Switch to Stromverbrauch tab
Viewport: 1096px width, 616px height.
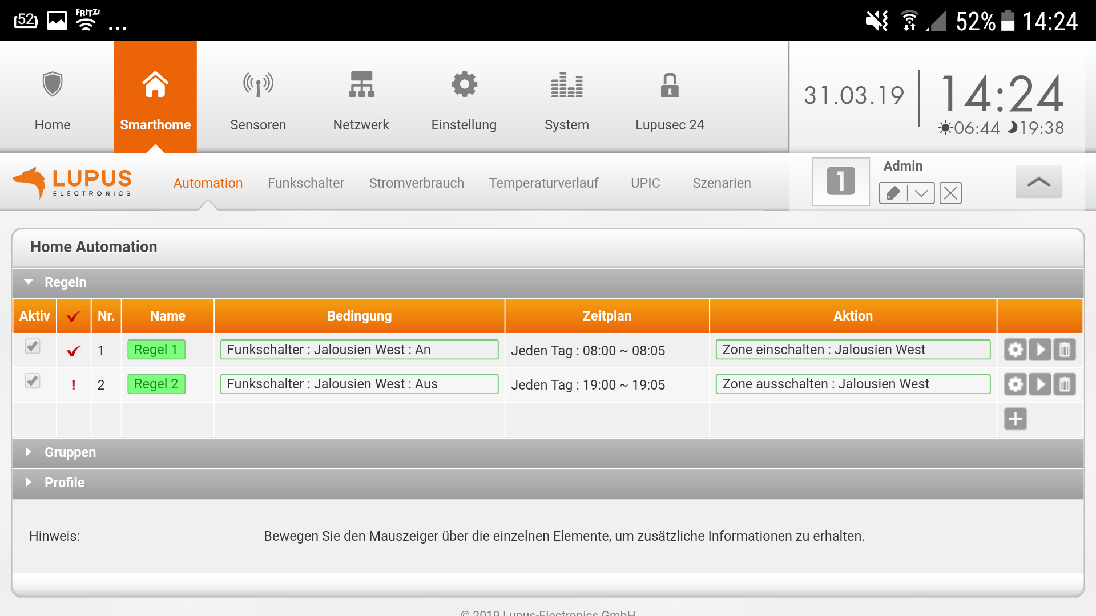point(416,183)
